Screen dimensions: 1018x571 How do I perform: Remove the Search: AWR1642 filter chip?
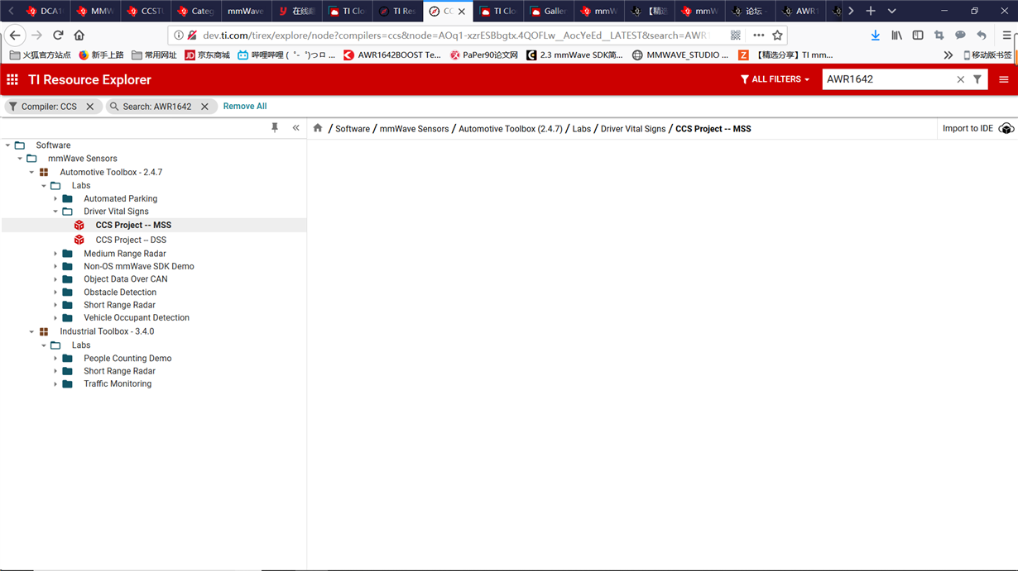[x=204, y=107]
